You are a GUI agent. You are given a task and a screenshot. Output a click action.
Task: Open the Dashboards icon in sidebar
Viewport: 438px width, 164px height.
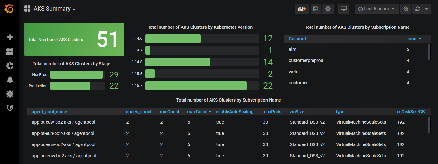click(x=10, y=52)
